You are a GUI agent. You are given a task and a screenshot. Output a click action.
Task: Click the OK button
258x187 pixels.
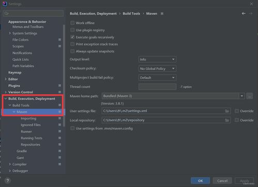(x=200, y=181)
